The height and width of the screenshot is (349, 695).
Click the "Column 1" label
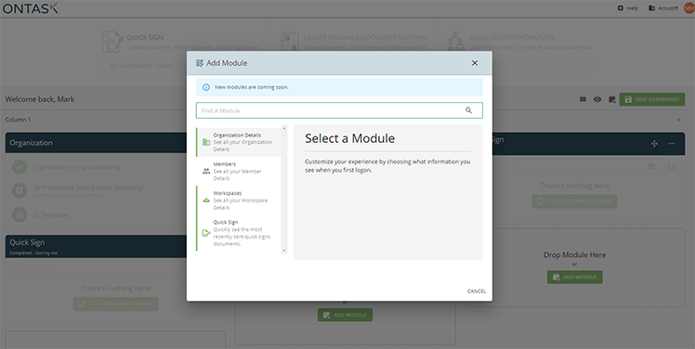click(19, 120)
